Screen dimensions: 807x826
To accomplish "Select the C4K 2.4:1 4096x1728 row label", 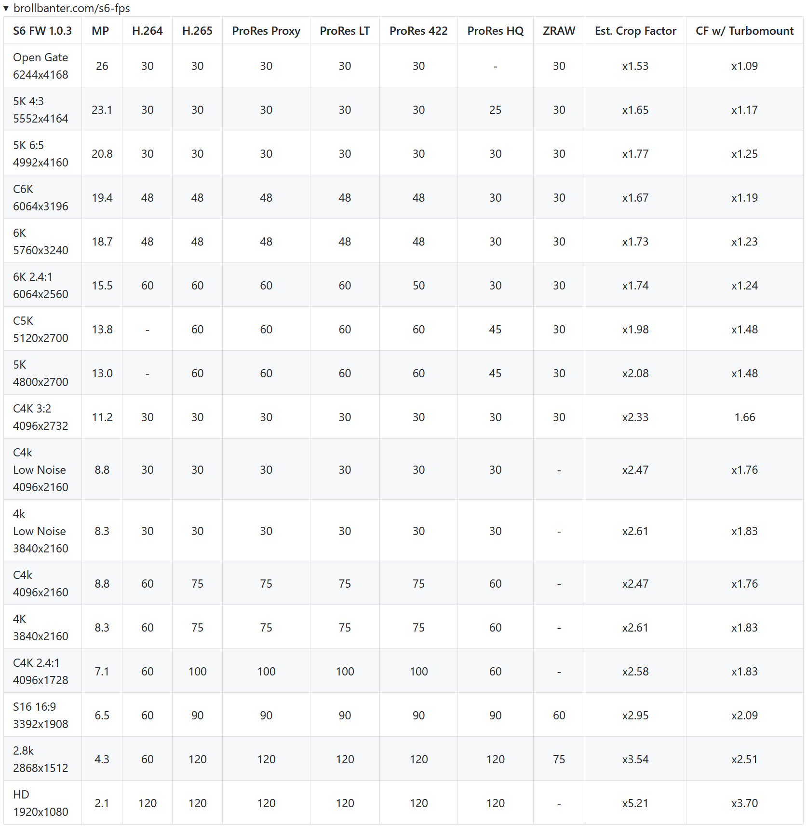I will pyautogui.click(x=40, y=672).
